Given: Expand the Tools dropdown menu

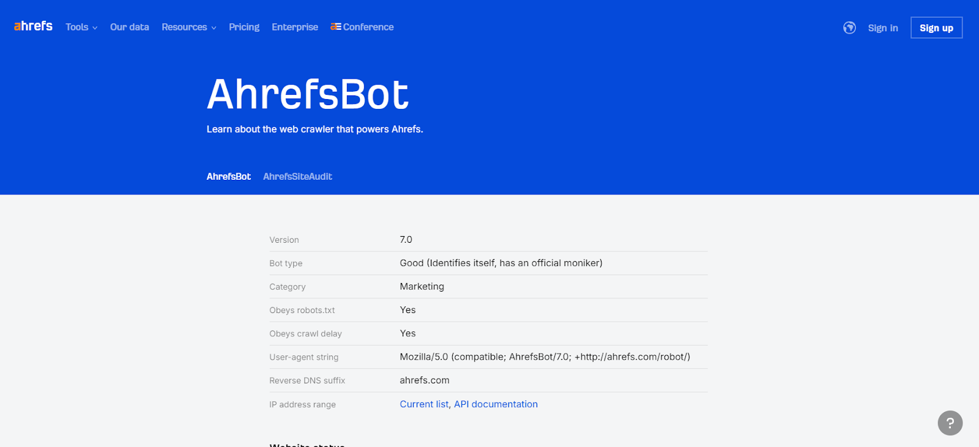Looking at the screenshot, I should [81, 27].
